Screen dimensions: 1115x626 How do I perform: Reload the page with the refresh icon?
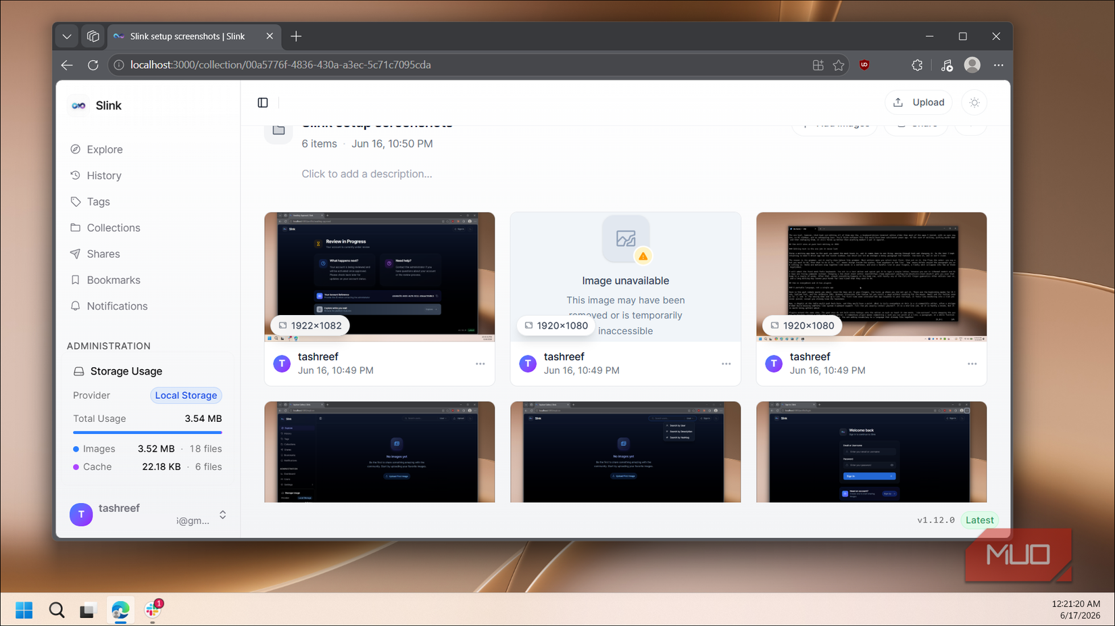click(x=93, y=65)
